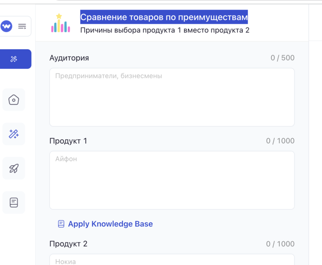322x265 pixels.
Task: Click the Продукт 2 field label
Action: (68, 244)
